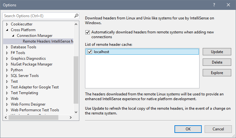Toggle automatically download headers checkbox
Screen dimensions: 236x138
point(88,32)
